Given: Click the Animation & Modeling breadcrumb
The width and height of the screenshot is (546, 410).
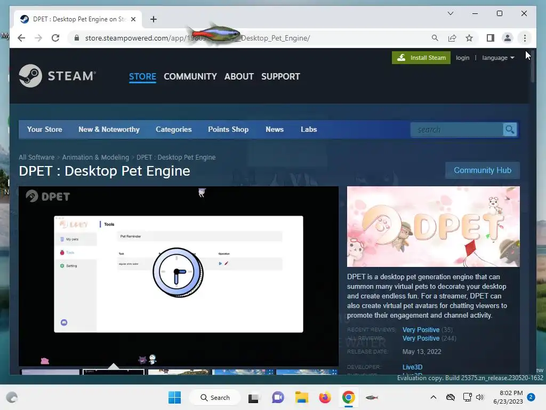Looking at the screenshot, I should point(95,157).
